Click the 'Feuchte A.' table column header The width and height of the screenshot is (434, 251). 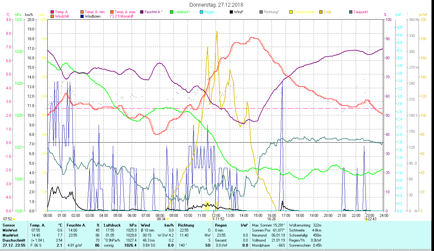coord(76,225)
